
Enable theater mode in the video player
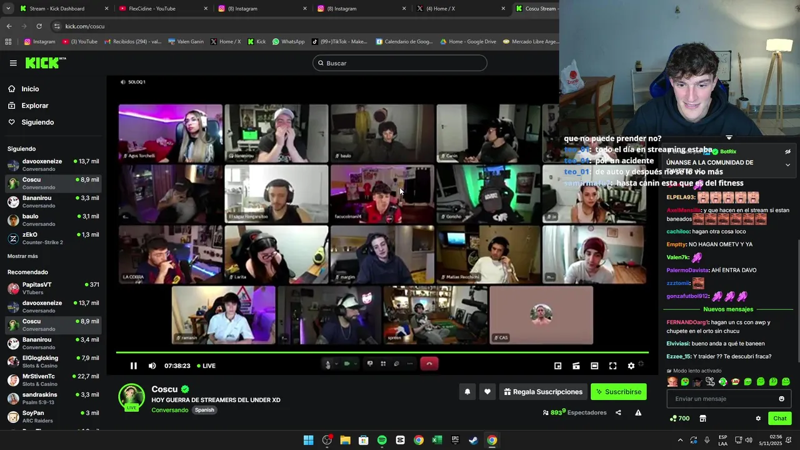coord(594,366)
